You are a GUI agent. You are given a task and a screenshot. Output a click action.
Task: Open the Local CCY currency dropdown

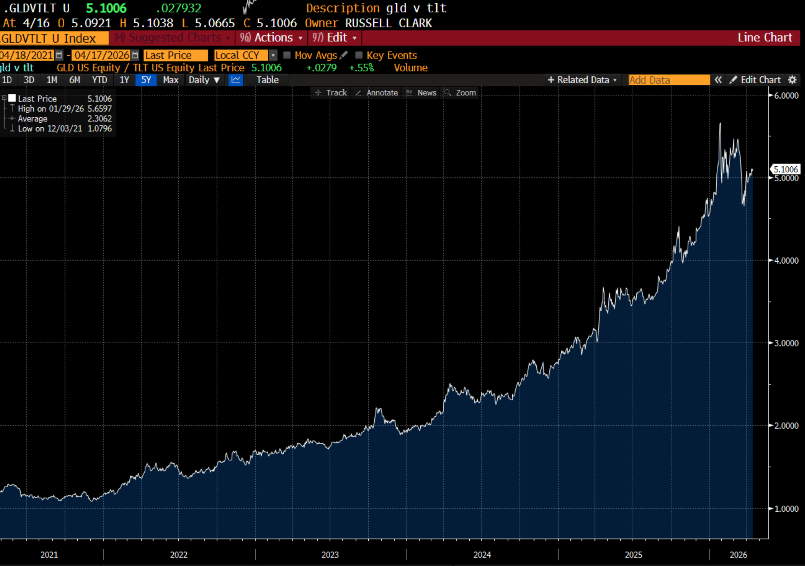[273, 55]
